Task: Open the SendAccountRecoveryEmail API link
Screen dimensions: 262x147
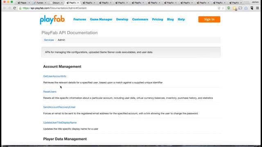Action: [x=59, y=107]
